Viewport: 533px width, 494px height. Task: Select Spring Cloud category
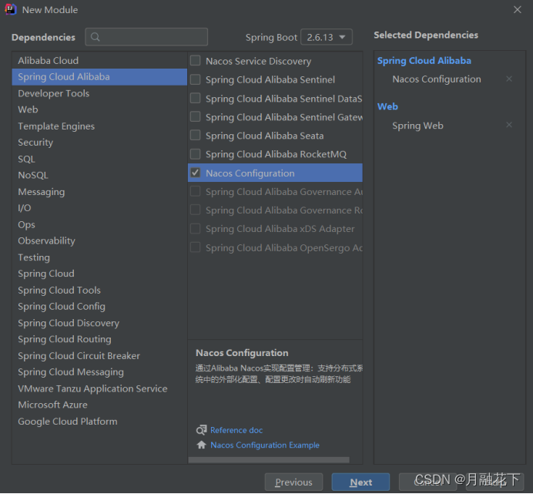tap(99, 274)
